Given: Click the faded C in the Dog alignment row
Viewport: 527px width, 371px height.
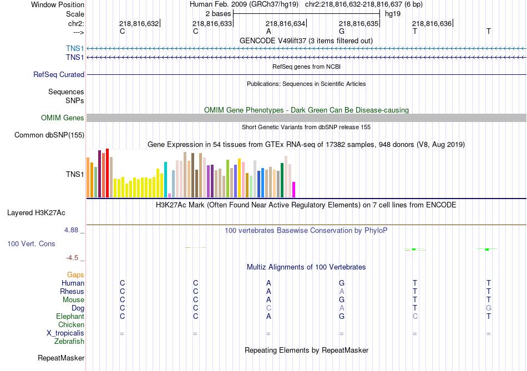Looking at the screenshot, I should [x=268, y=308].
